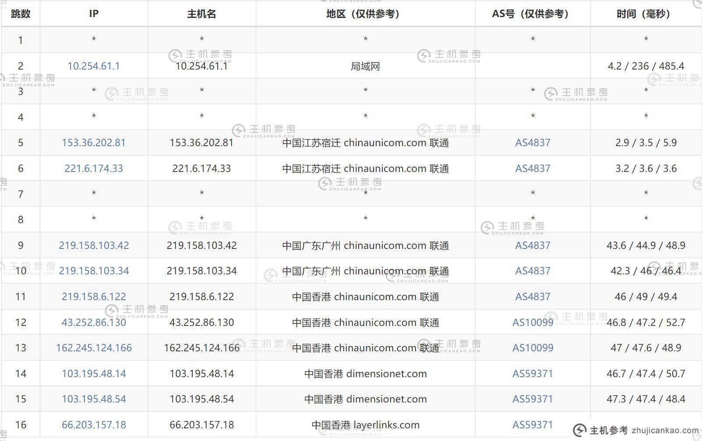Select region cell for hop 9 中国广东广州
The image size is (702, 441).
pyautogui.click(x=365, y=245)
